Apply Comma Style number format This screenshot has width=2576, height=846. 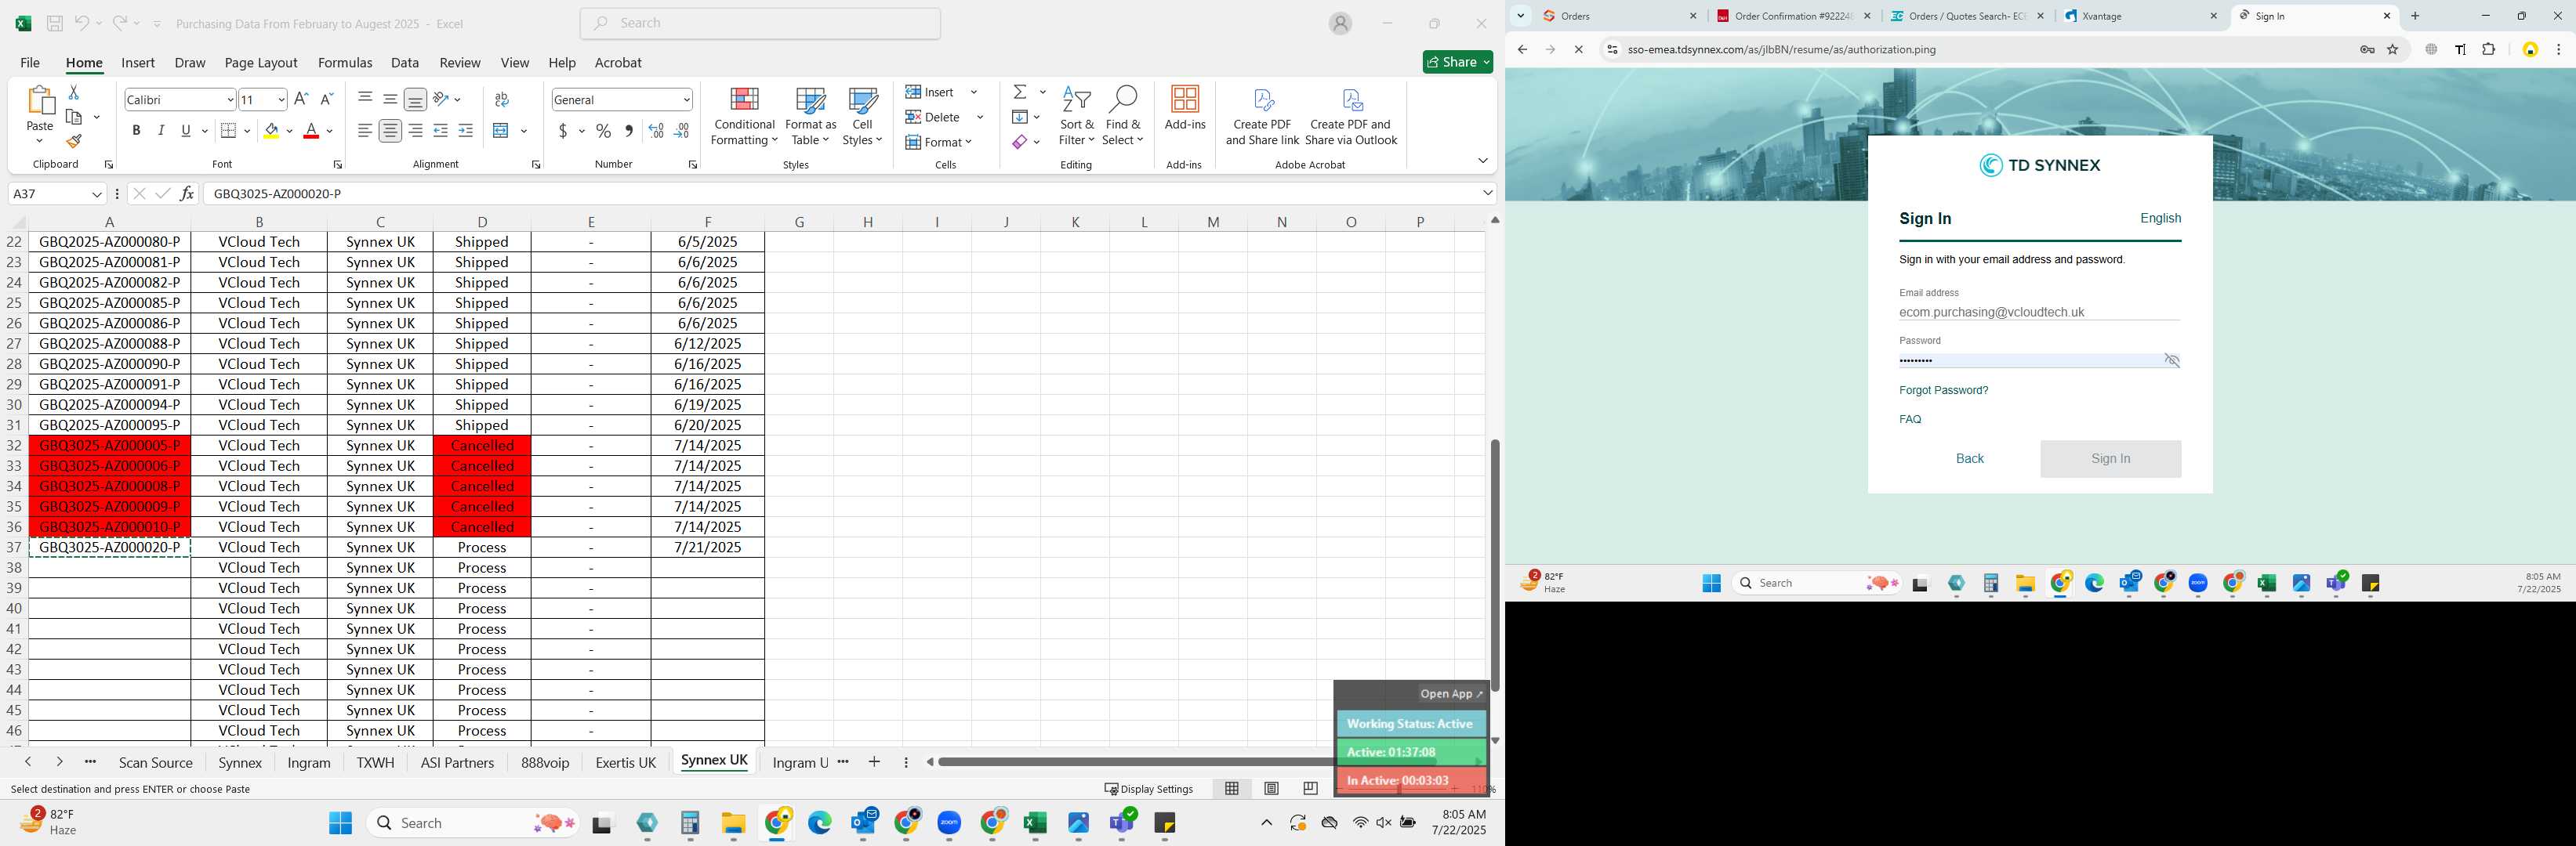(628, 131)
